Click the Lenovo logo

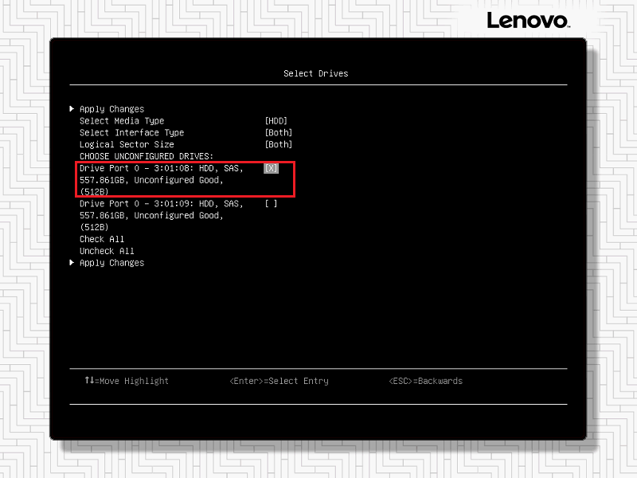point(527,20)
